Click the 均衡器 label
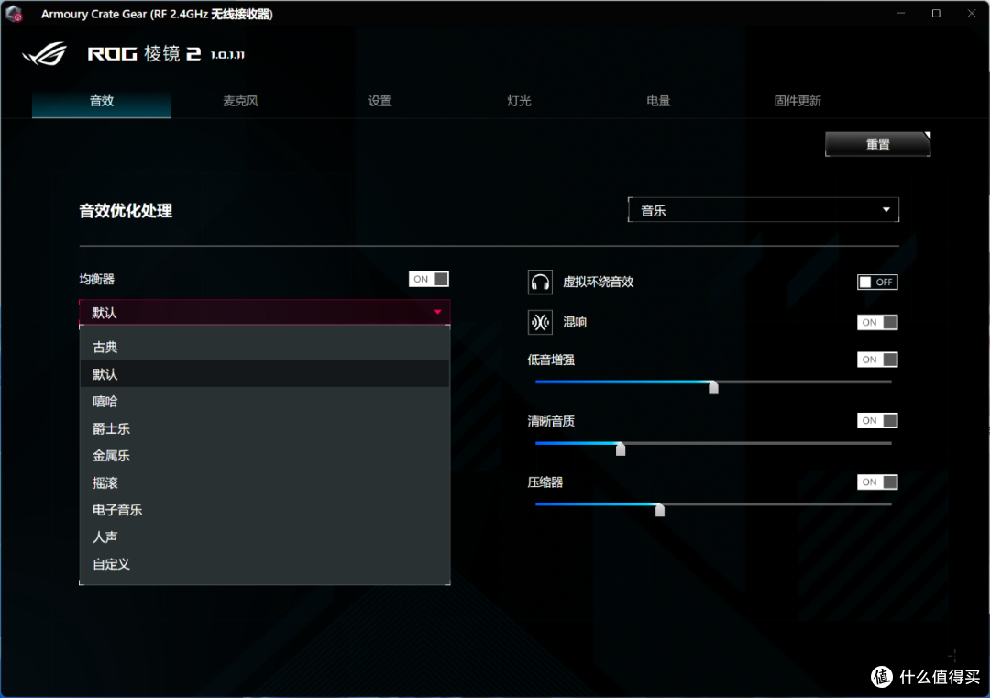This screenshot has width=990, height=698. pyautogui.click(x=96, y=279)
